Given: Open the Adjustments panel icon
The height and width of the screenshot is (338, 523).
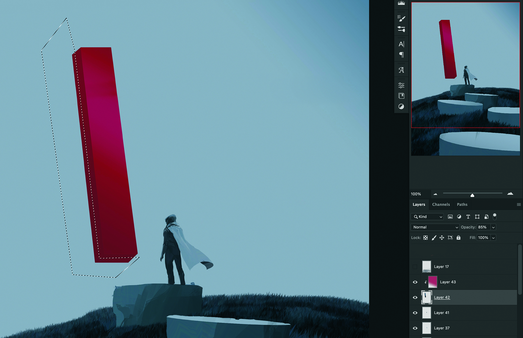Looking at the screenshot, I should (401, 107).
